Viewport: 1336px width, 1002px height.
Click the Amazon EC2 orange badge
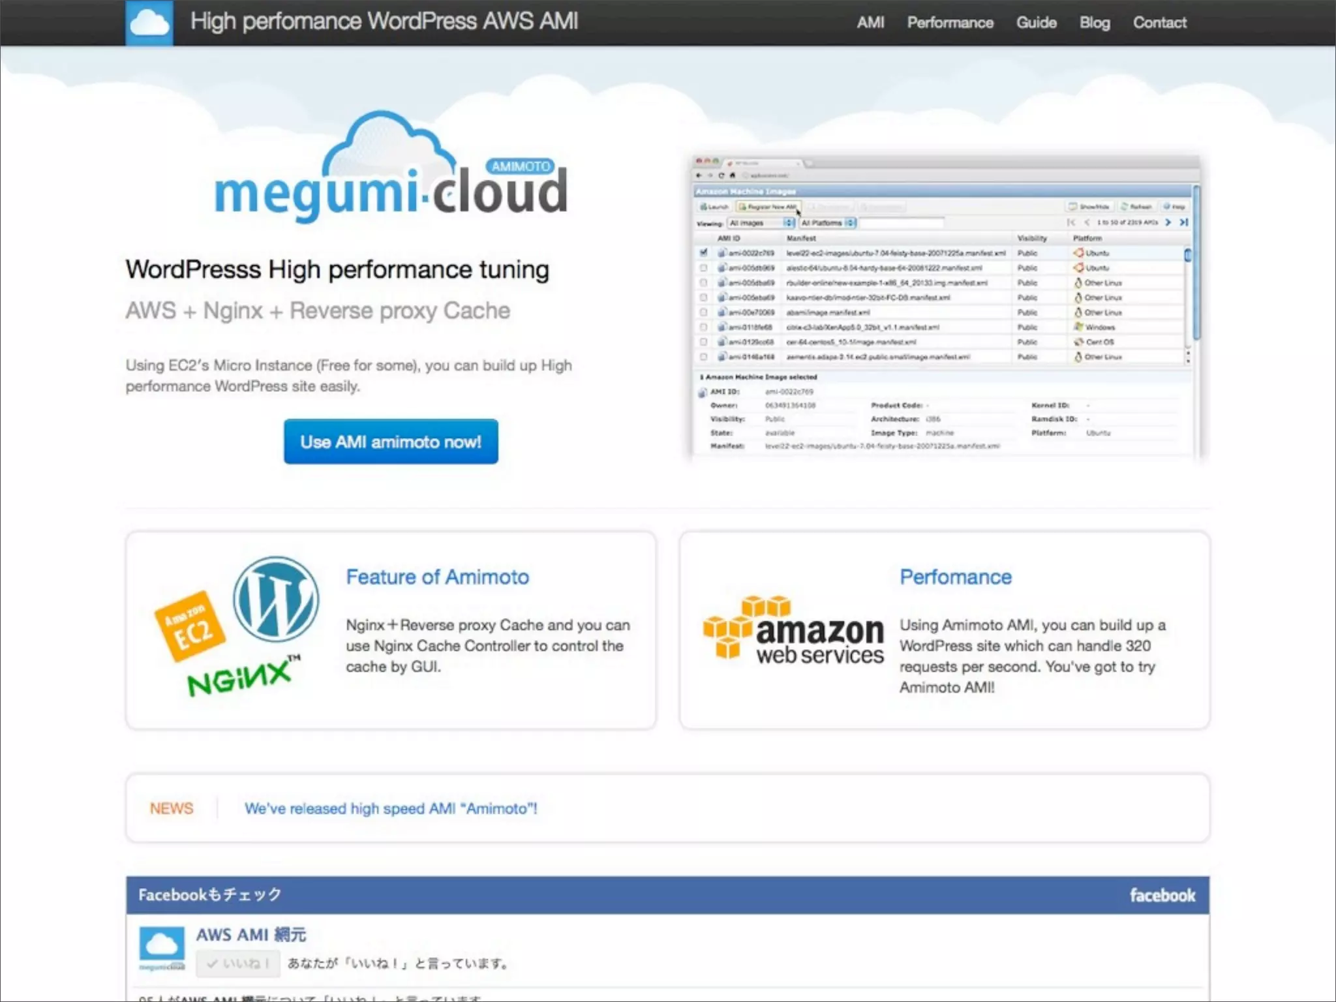190,626
